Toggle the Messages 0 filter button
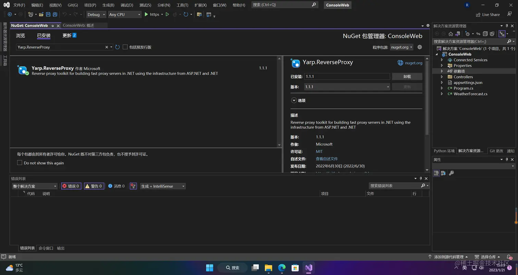518x275 pixels. 116,186
